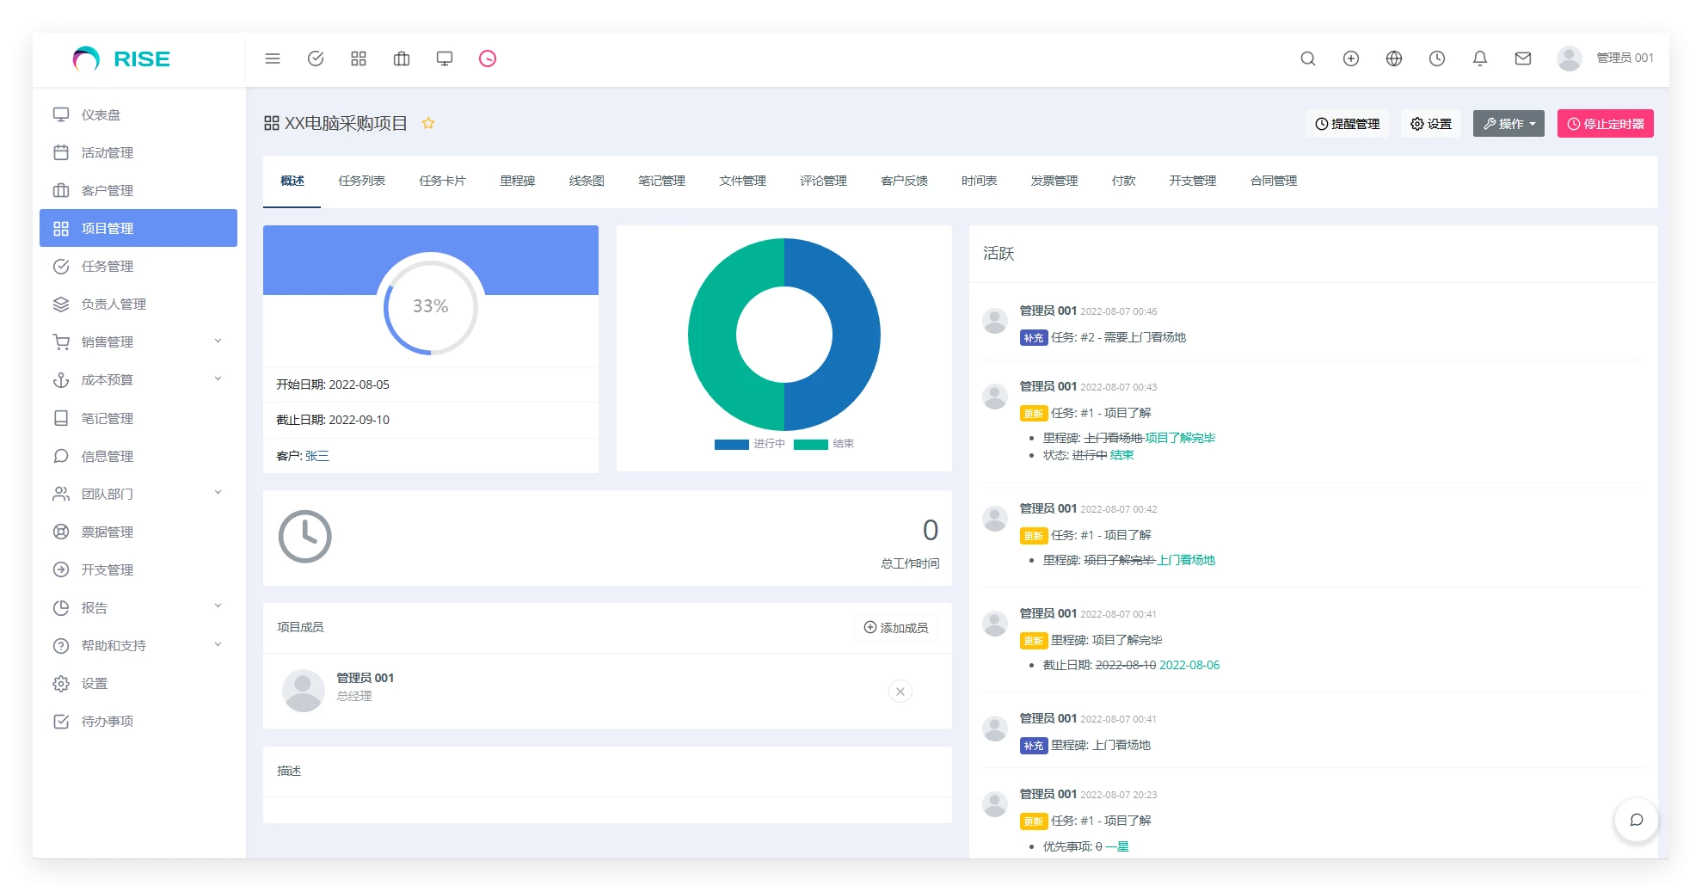Toggle the 结束 legend in donut chart
The height and width of the screenshot is (892, 1702).
824,444
